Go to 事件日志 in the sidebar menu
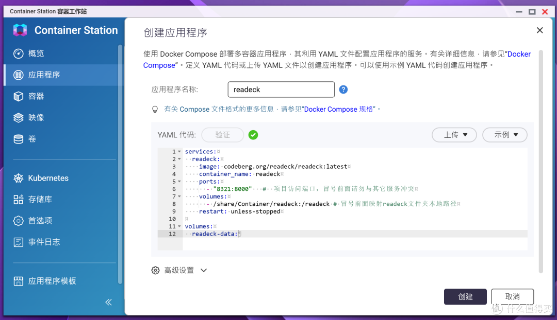The height and width of the screenshot is (320, 557). coord(44,242)
